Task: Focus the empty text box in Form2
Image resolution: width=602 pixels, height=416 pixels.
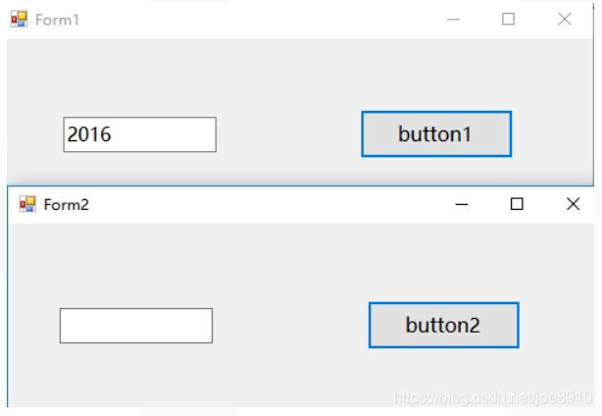Action: [136, 326]
